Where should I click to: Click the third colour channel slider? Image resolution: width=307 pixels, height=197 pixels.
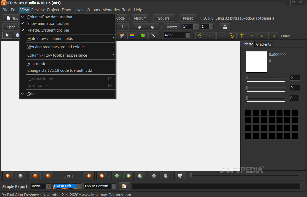[266, 98]
